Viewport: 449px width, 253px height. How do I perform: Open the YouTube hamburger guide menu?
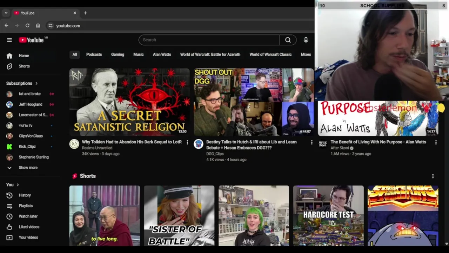(x=9, y=40)
